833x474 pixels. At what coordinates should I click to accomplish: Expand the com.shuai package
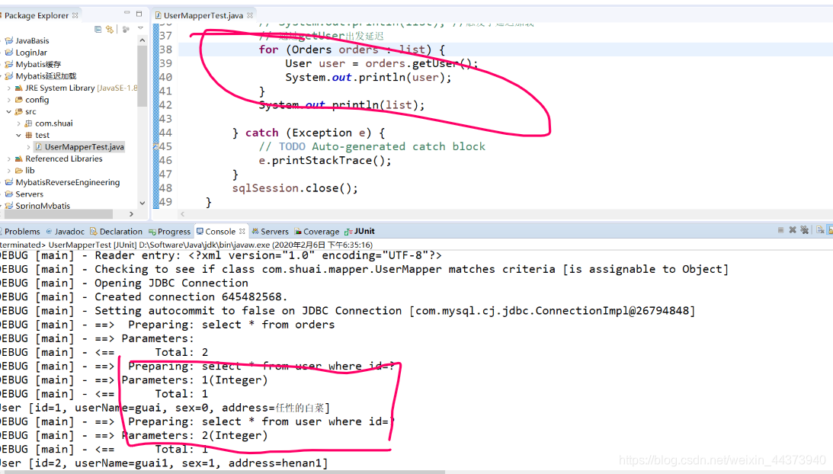tap(18, 123)
